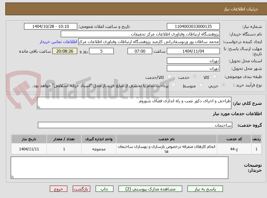
Task: Click the چاپ print button
Action: tap(104, 189)
